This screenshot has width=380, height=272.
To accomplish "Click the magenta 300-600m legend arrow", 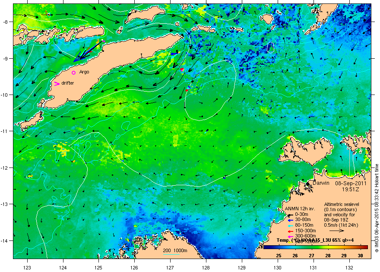I will coord(291,236).
